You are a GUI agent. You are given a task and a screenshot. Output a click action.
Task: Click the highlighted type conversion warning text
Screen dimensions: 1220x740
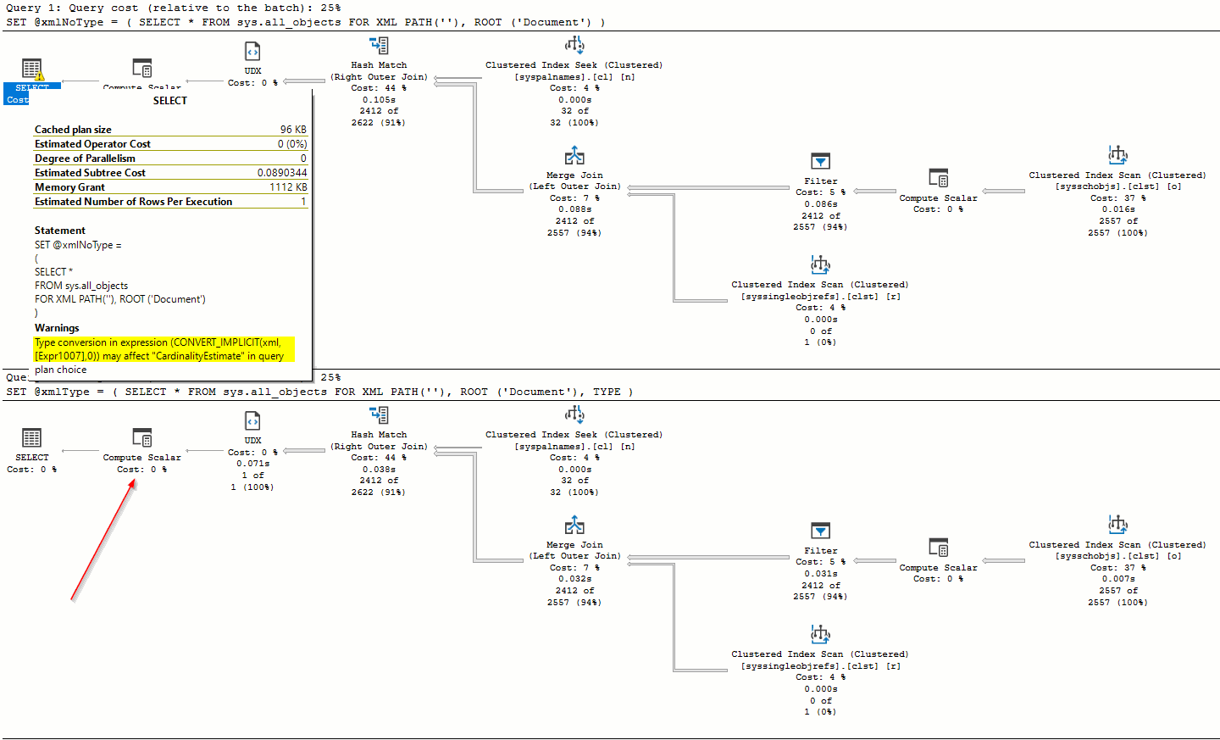pos(164,349)
